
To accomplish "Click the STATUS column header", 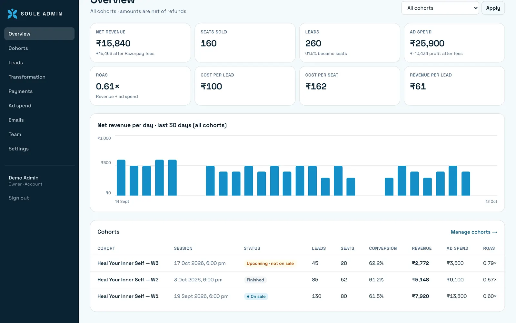I will point(252,248).
